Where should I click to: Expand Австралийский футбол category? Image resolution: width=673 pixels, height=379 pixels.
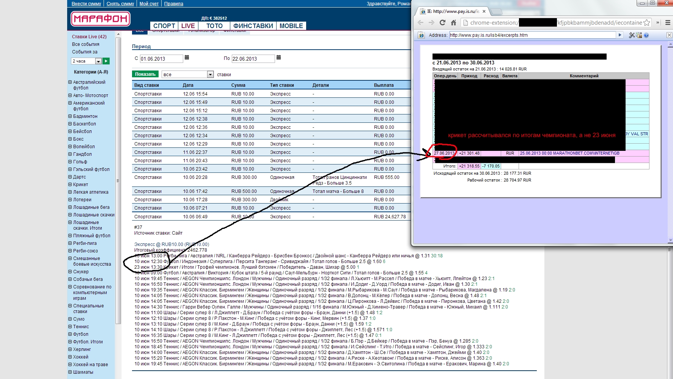click(70, 82)
